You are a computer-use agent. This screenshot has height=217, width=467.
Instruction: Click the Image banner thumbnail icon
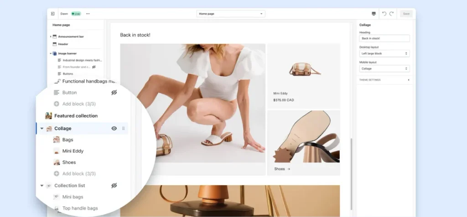55,54
